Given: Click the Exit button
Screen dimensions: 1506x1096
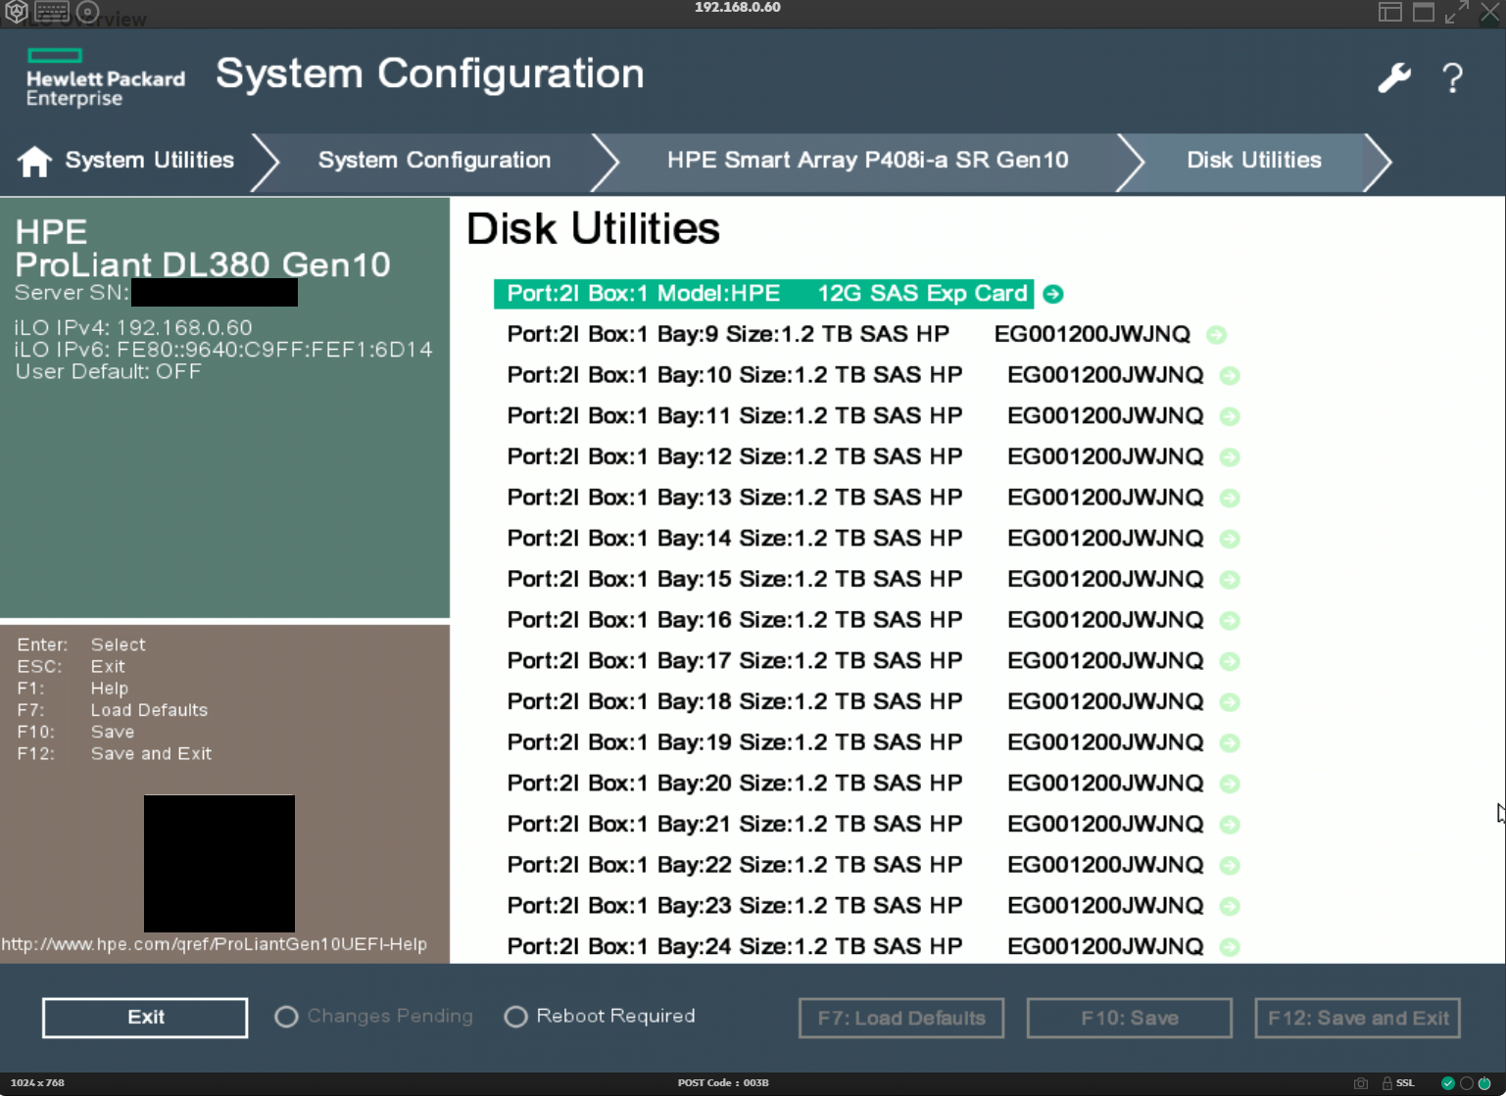Looking at the screenshot, I should click(145, 1018).
